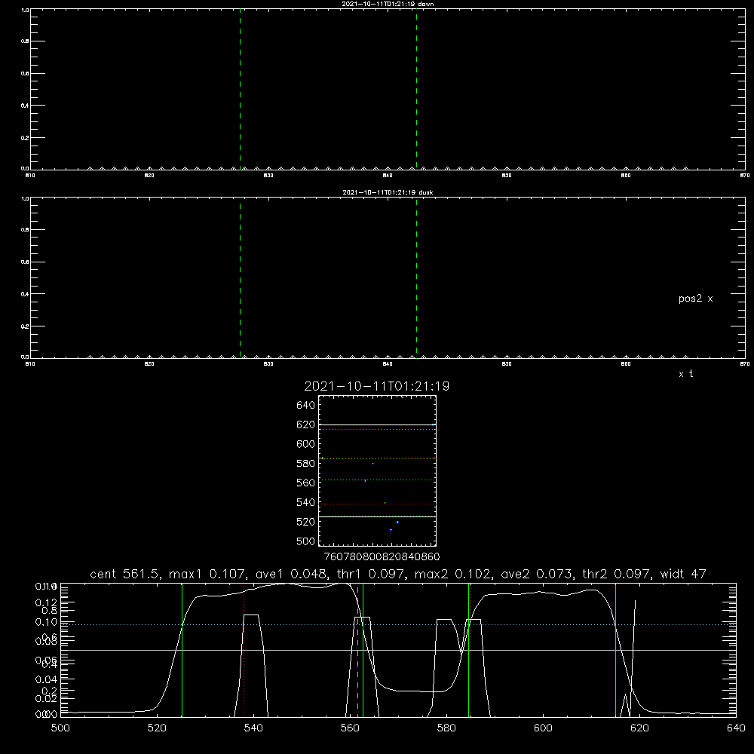Screen dimensions: 754x754
Task: Click the leftmost green vertical line in bottom plot
Action: pyautogui.click(x=182, y=650)
